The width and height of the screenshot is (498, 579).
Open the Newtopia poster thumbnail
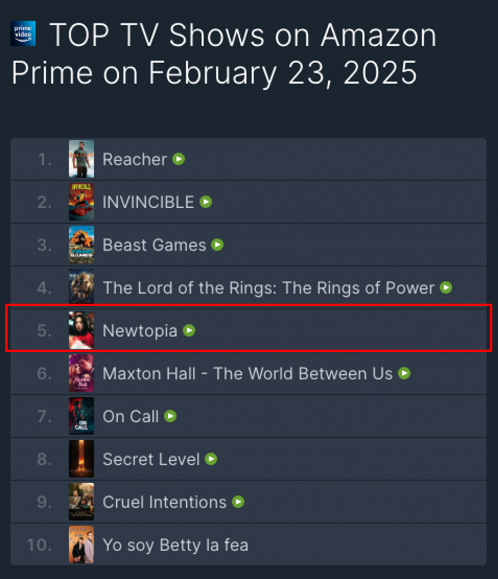(81, 331)
